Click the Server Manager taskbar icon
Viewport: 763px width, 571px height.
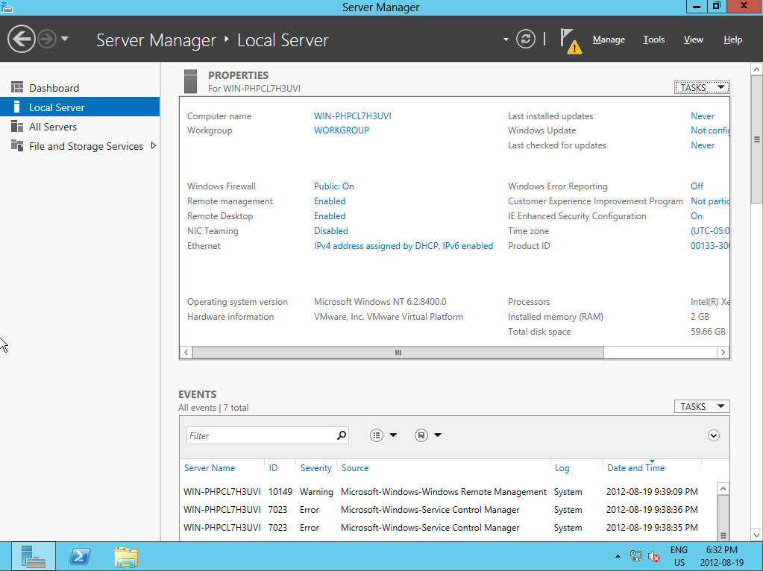pyautogui.click(x=34, y=556)
